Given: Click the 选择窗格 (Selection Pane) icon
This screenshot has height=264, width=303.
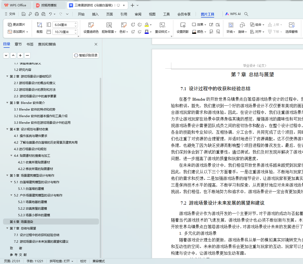Looking at the screenshot, I should [291, 25].
